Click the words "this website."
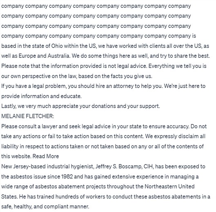216x212 pixels. (16, 156)
